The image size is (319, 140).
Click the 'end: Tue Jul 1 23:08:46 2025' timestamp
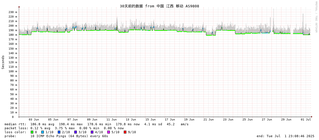[x=285, y=136]
